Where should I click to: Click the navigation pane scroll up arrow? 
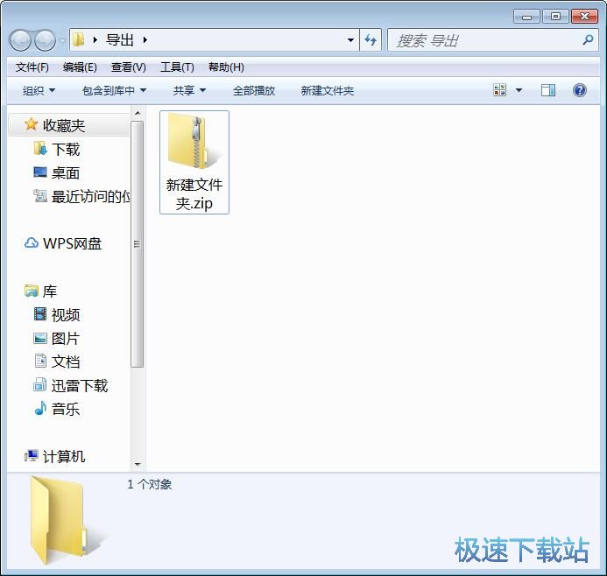tap(137, 113)
